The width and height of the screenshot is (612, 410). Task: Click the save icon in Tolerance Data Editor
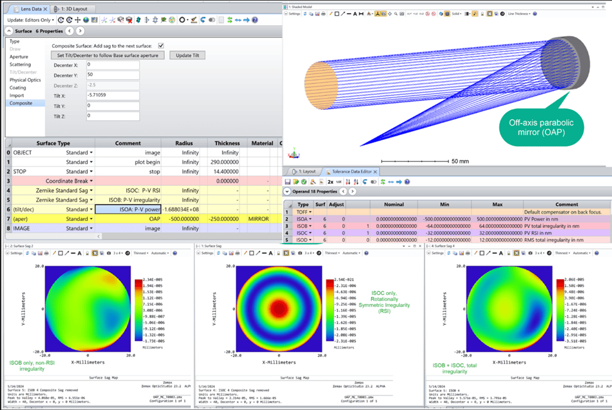[287, 181]
